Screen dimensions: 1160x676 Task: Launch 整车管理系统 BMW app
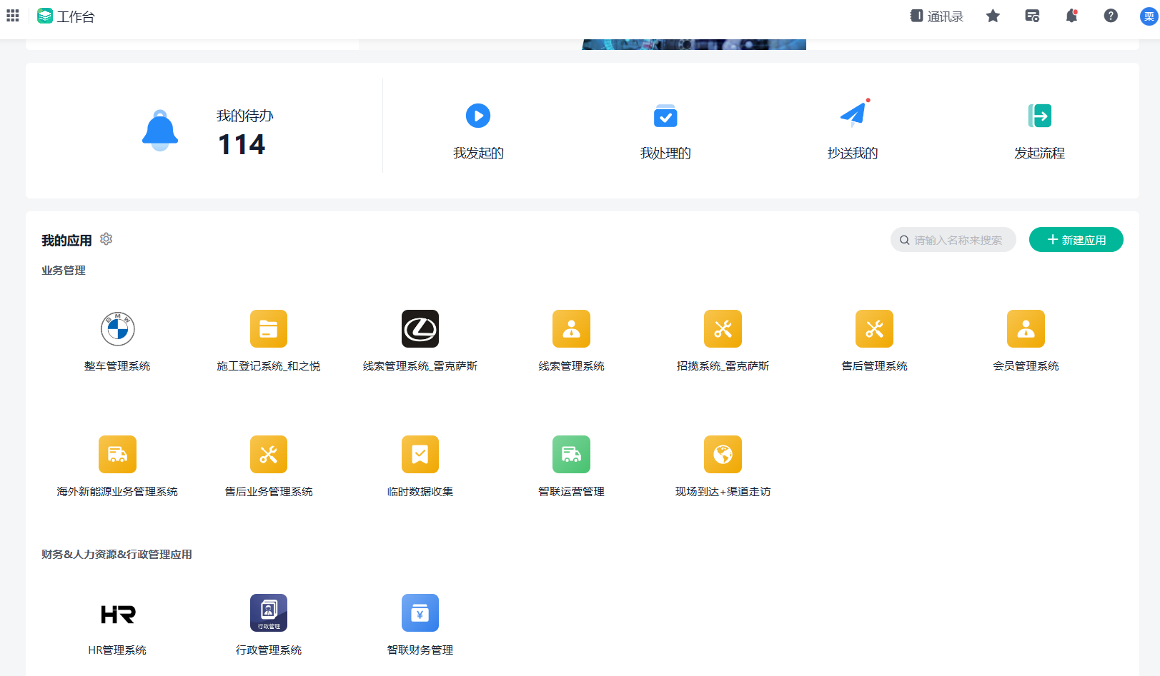(x=117, y=329)
